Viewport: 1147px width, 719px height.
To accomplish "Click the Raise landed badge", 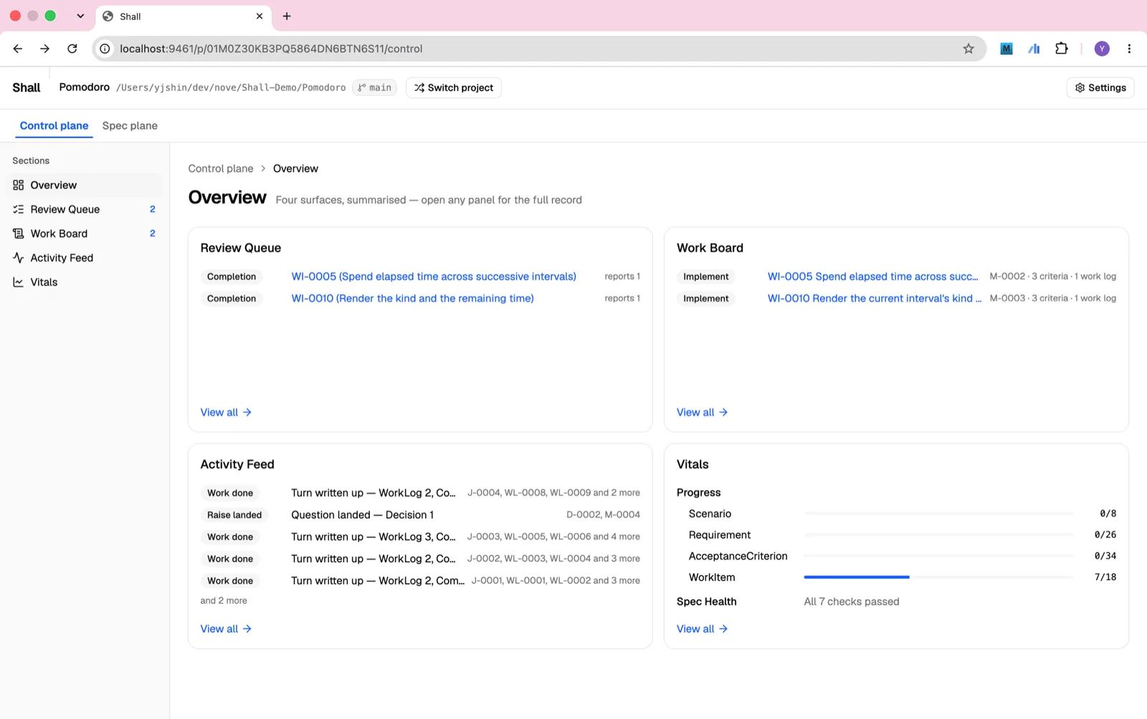I will point(234,515).
